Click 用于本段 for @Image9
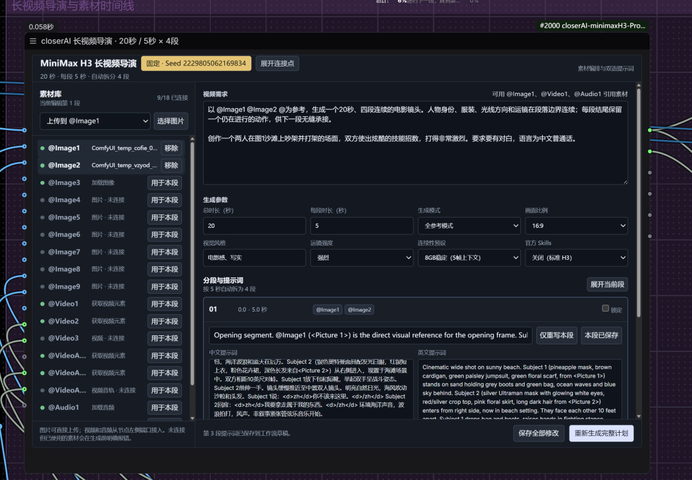 tap(165, 287)
